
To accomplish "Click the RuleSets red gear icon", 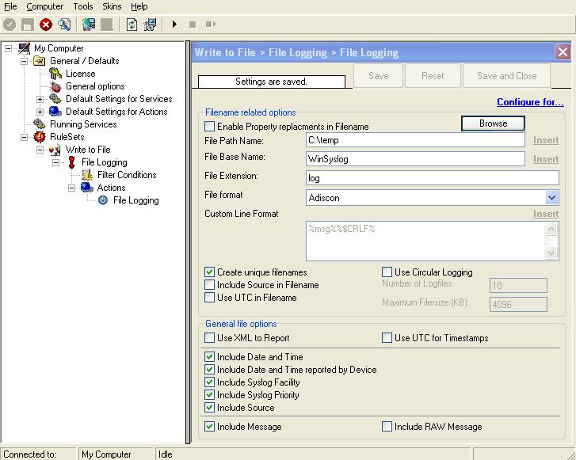I will click(40, 137).
